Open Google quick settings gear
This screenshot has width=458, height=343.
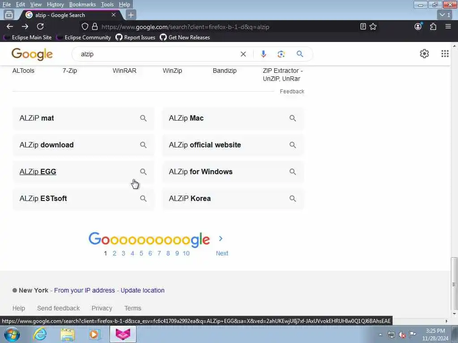[424, 54]
